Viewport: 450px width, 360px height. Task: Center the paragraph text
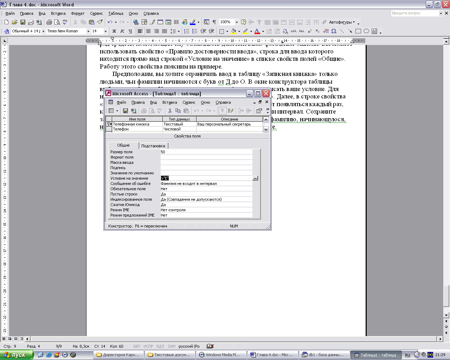(148, 31)
